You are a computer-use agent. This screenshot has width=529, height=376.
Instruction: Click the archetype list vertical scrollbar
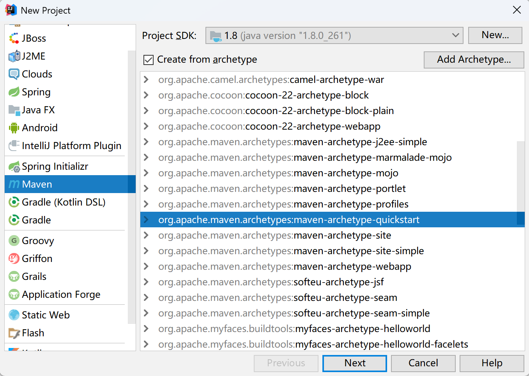click(x=520, y=183)
